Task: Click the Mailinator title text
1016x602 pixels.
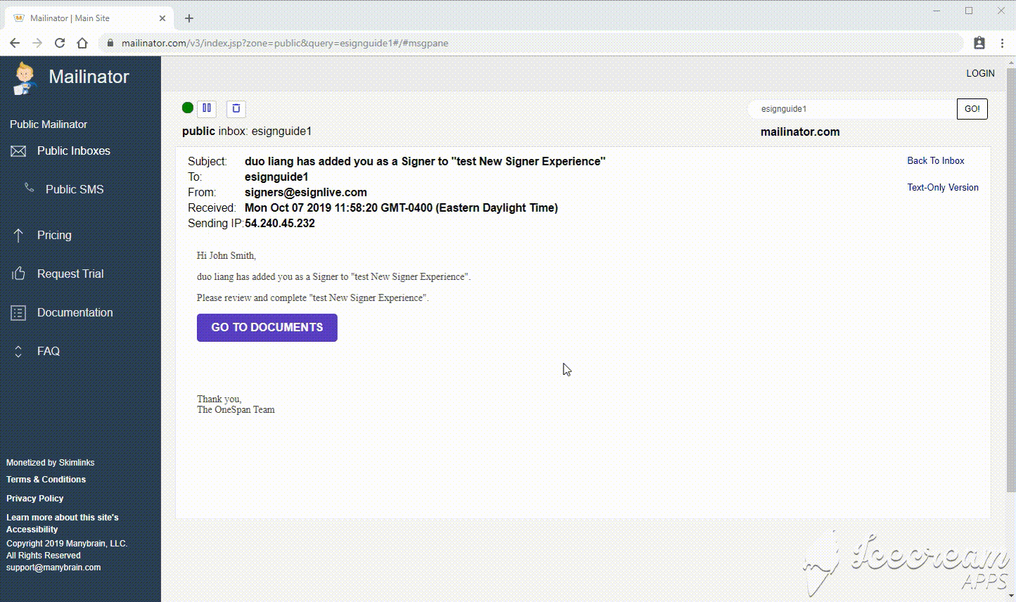Action: (89, 77)
